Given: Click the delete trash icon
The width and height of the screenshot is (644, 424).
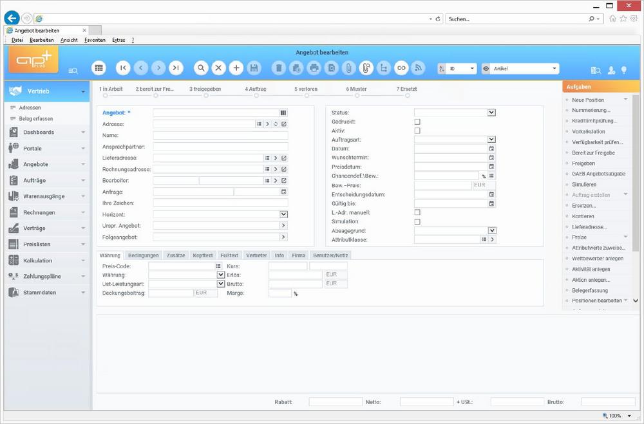Looking at the screenshot, I should [x=278, y=68].
